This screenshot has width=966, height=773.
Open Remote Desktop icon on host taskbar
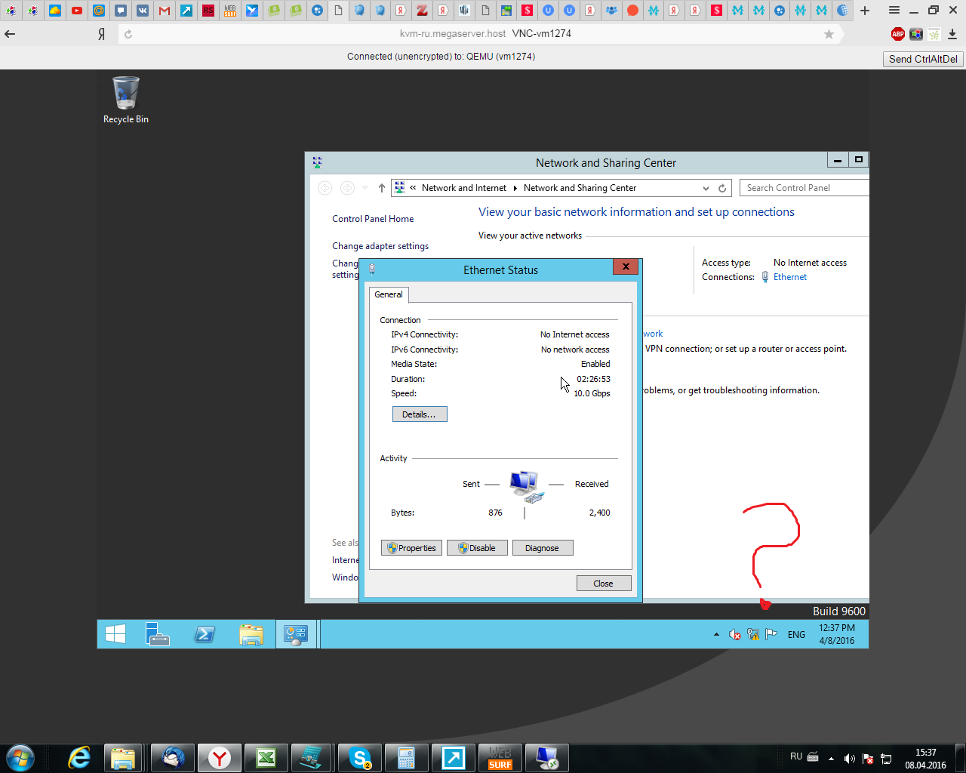point(547,758)
